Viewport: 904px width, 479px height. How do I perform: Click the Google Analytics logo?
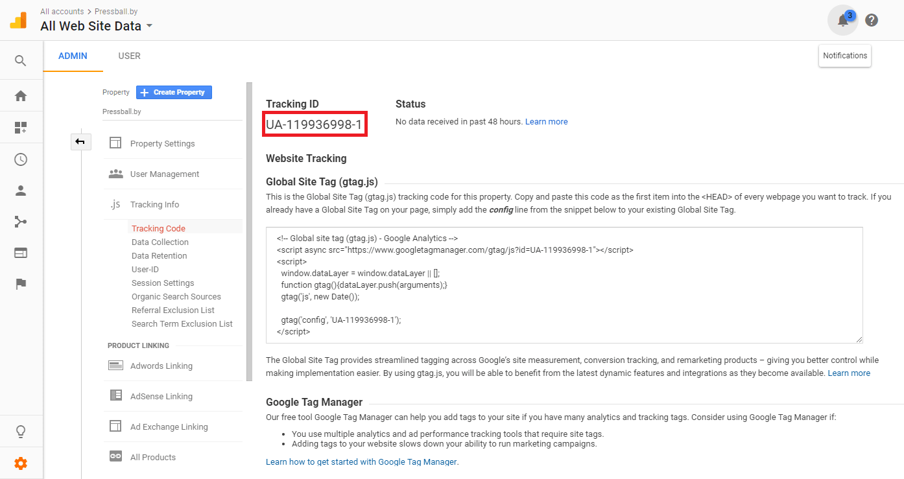pos(18,20)
